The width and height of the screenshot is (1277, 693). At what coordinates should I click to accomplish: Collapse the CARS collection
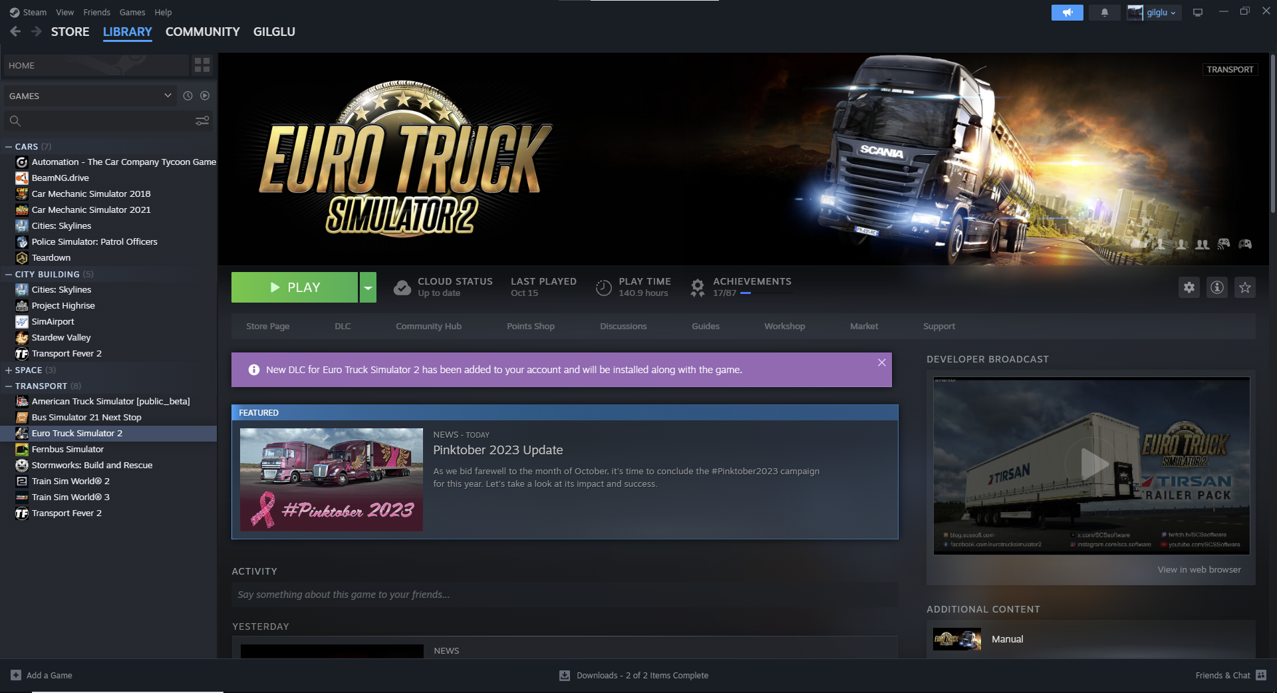9,146
